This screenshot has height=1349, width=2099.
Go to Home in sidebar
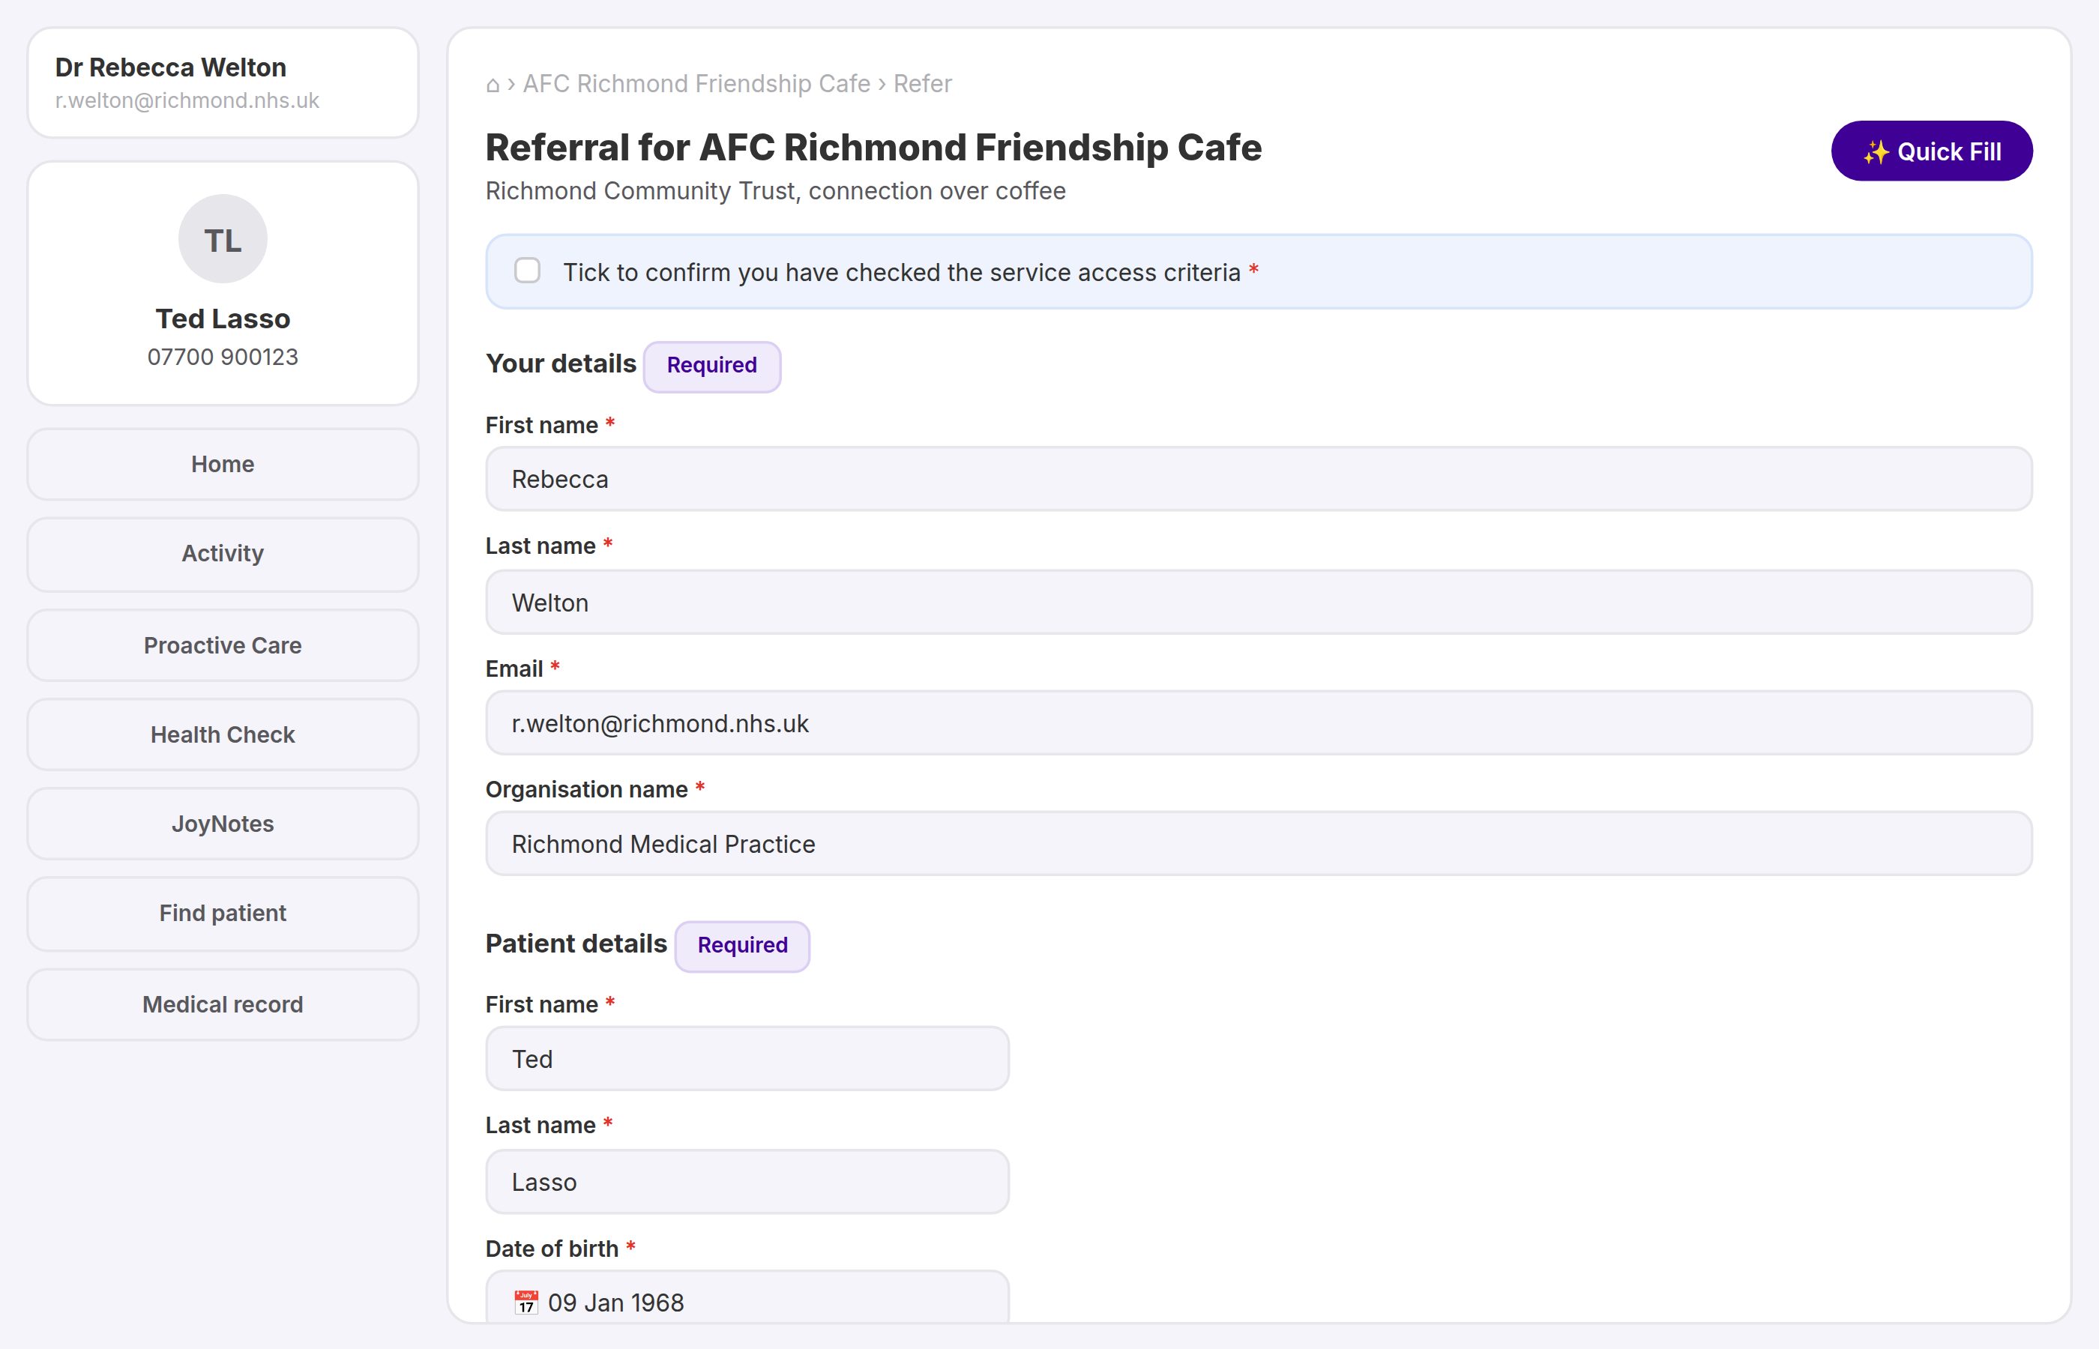tap(223, 464)
